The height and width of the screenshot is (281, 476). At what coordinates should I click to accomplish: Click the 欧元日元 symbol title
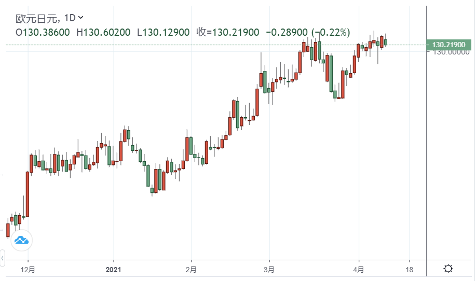(x=36, y=18)
